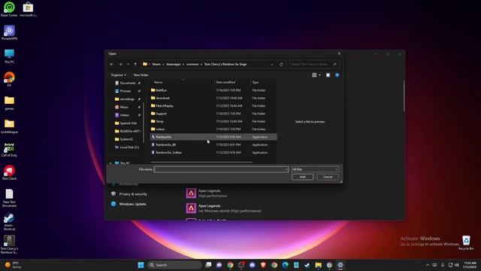This screenshot has height=271, width=481.
Task: Open steam Shortcut desktop icon
Action: point(9,222)
